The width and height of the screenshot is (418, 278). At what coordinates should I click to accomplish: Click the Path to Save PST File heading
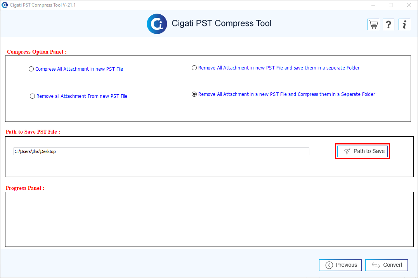[33, 132]
